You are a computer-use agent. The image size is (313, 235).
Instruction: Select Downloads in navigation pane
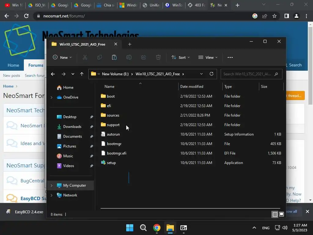click(x=72, y=127)
